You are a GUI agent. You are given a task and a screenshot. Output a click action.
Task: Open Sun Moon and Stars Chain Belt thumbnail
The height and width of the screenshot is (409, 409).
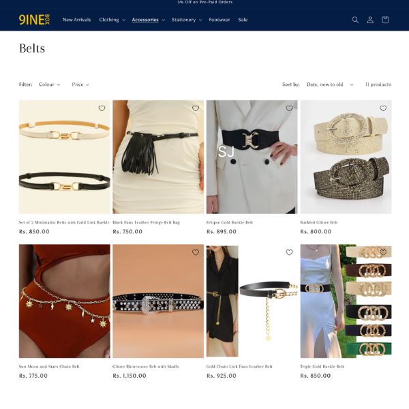coord(65,301)
